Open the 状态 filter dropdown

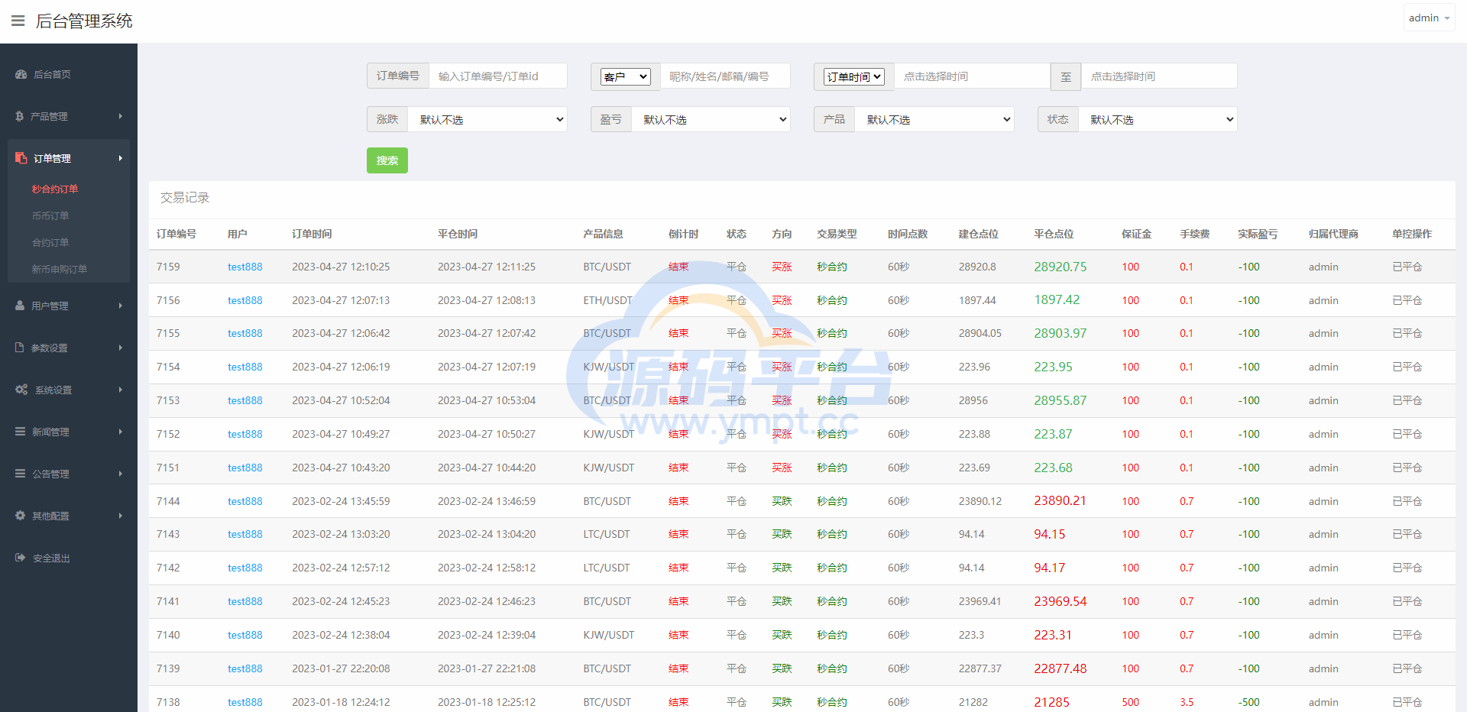click(1158, 119)
